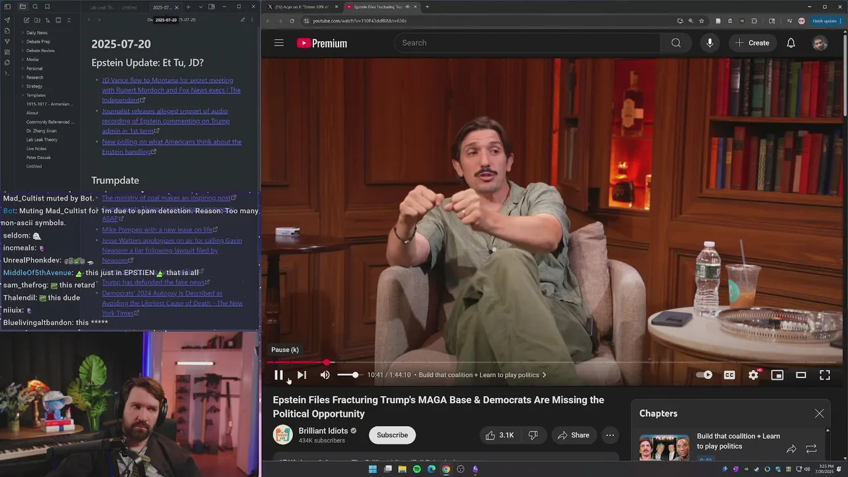This screenshot has height=477, width=848.
Task: Open the Windows Start menu
Action: pyautogui.click(x=372, y=469)
